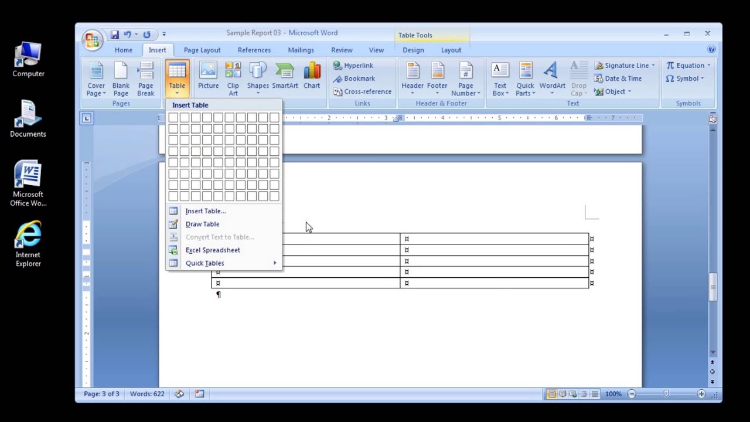
Task: Undo last action in Quick Access toolbar
Action: coord(128,35)
